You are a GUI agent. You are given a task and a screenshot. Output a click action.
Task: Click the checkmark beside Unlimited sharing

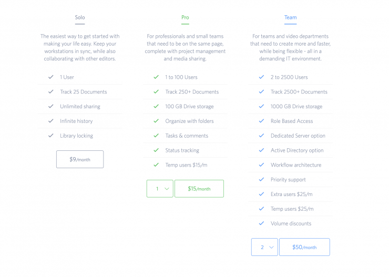51,106
